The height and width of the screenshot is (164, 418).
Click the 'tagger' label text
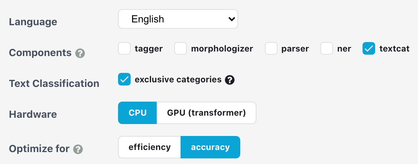(x=149, y=49)
